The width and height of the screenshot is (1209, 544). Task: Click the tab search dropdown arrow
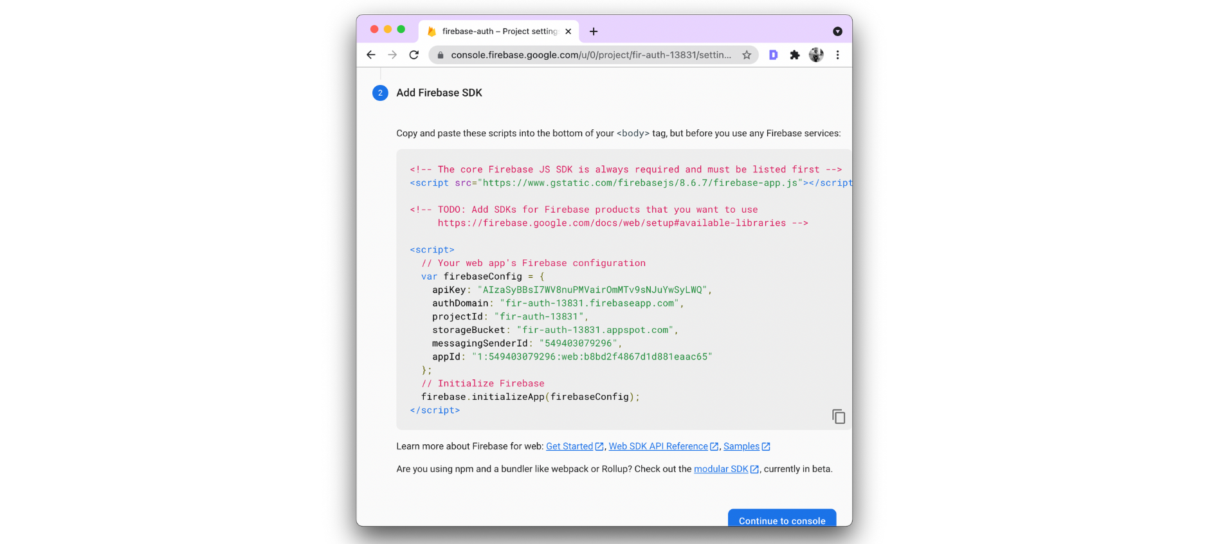tap(837, 32)
